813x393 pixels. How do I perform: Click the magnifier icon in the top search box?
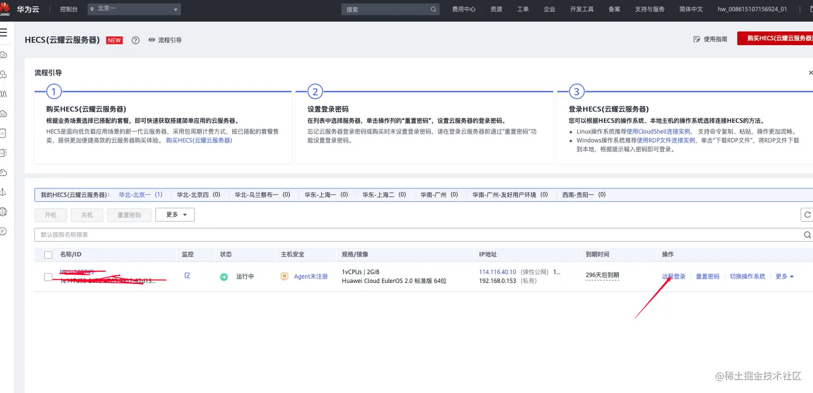coord(433,10)
